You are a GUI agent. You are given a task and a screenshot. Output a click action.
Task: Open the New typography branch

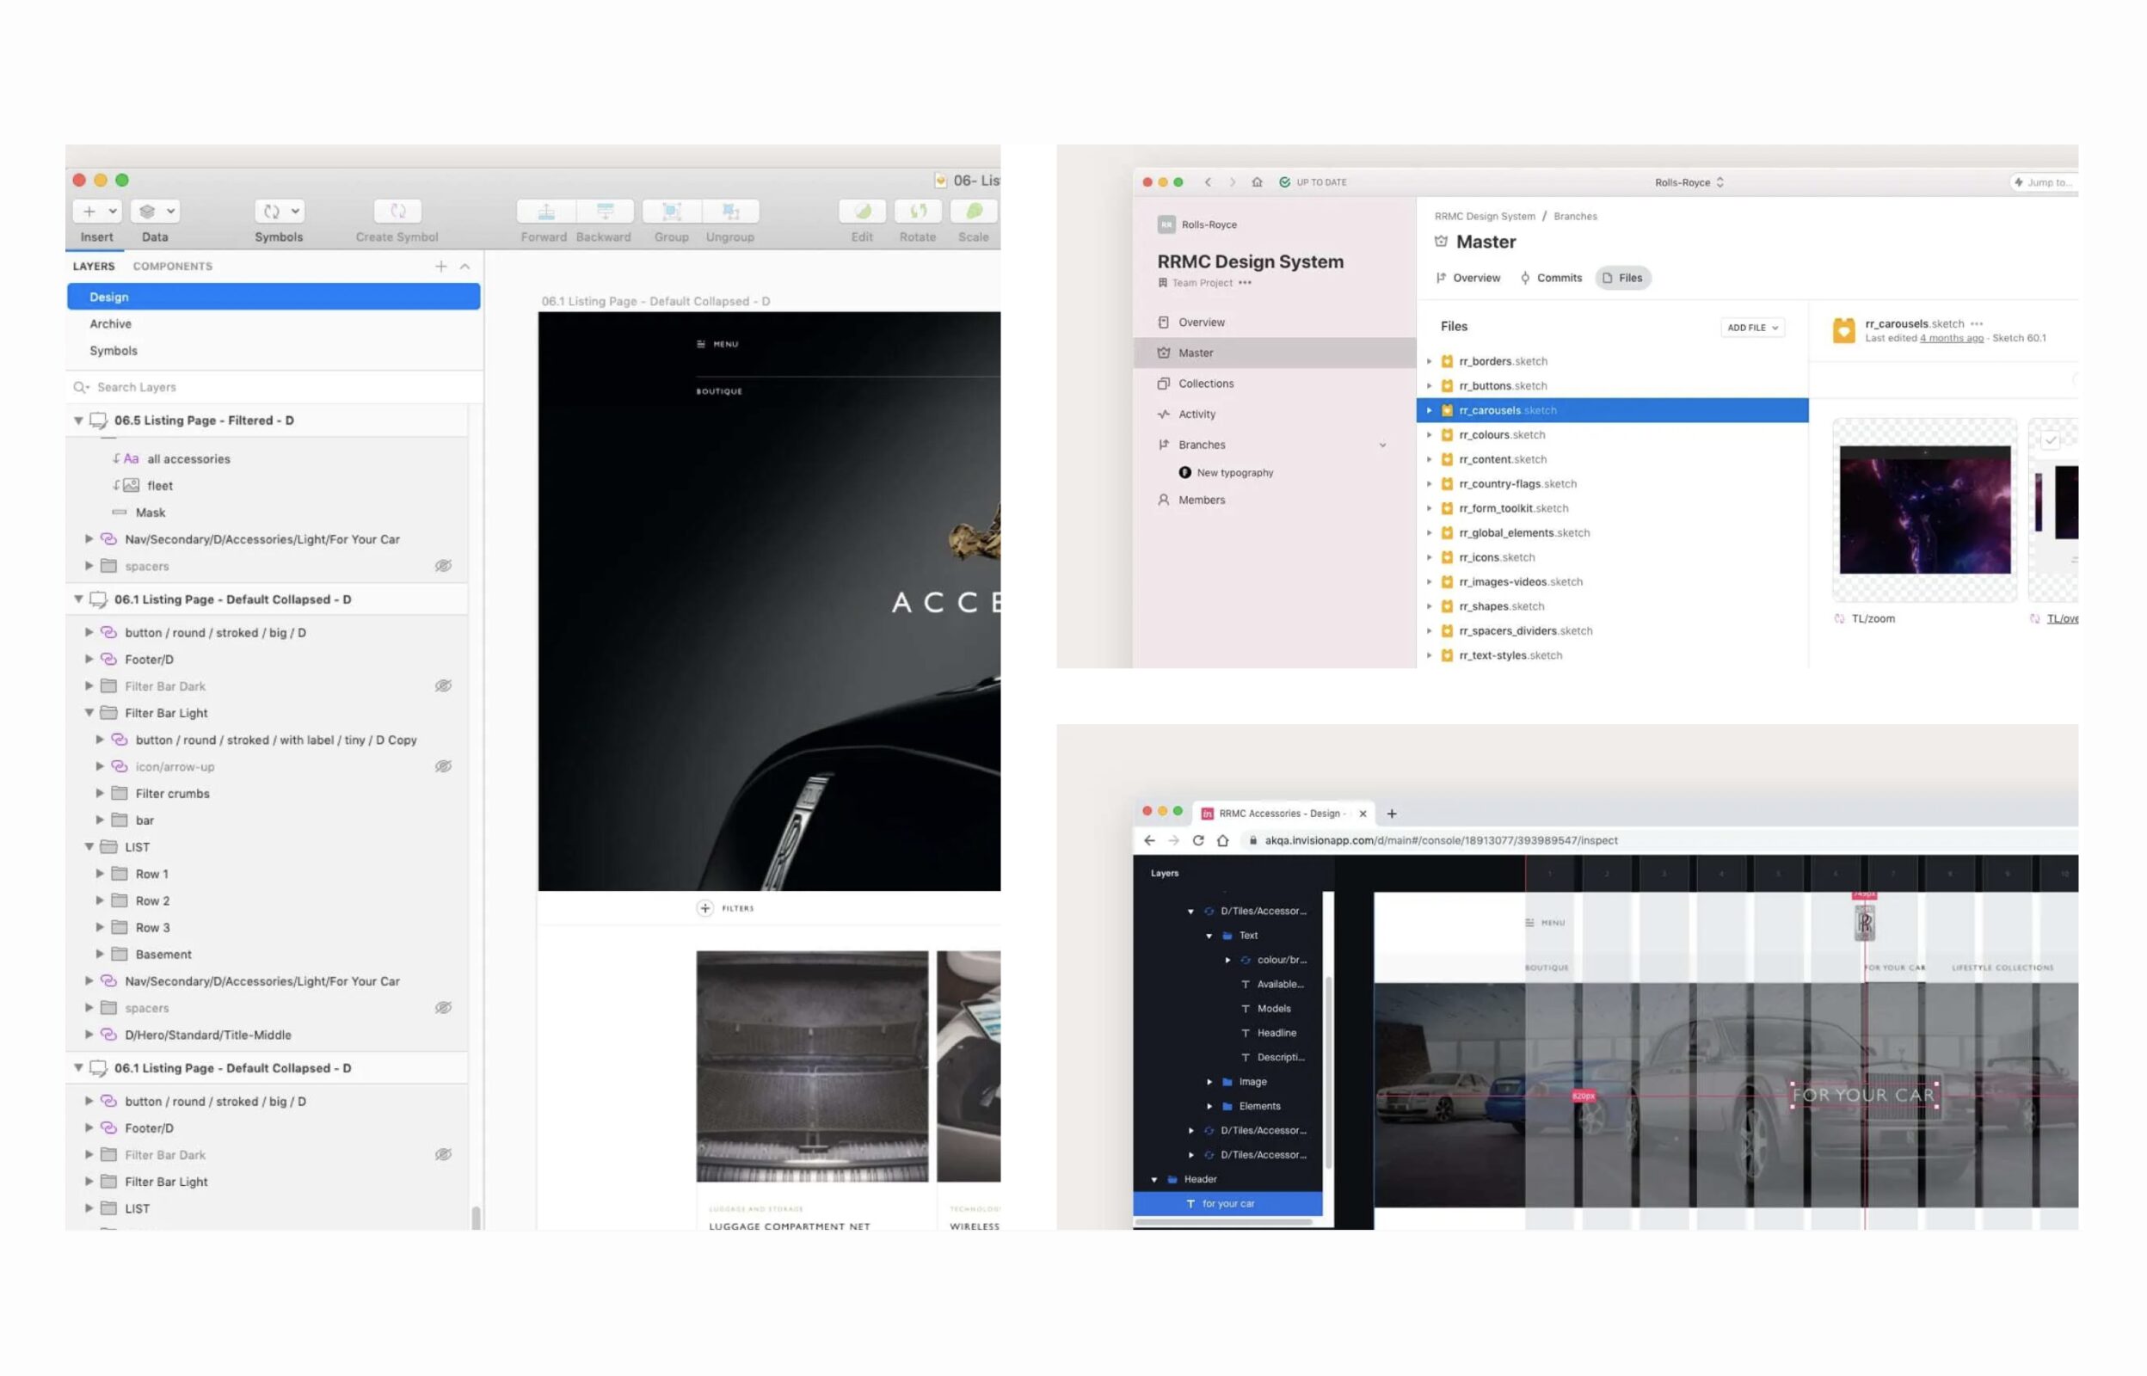click(x=1234, y=473)
